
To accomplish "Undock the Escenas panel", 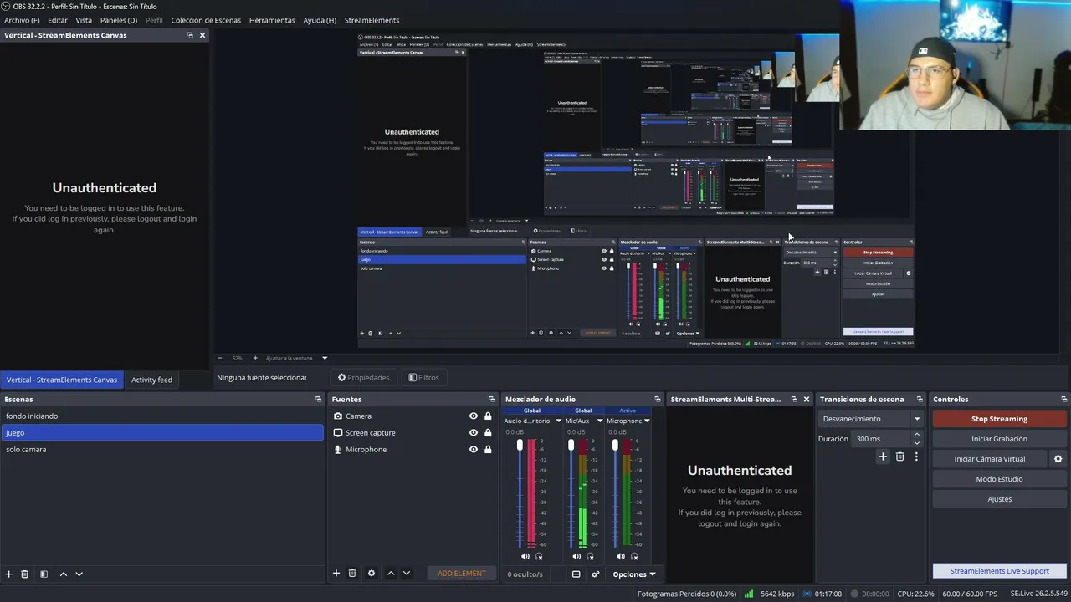I will click(318, 400).
